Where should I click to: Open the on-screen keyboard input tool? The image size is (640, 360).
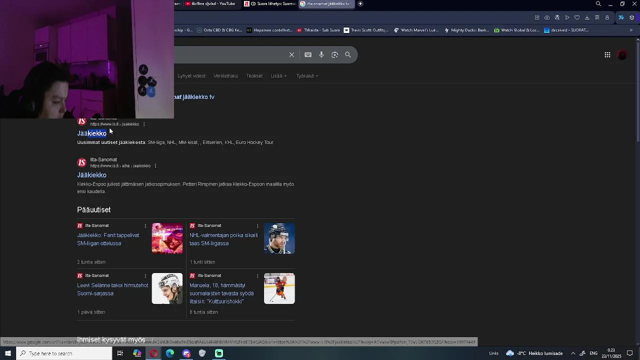308,55
